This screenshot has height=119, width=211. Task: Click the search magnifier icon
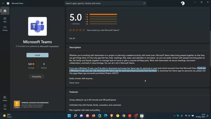pos(144,3)
